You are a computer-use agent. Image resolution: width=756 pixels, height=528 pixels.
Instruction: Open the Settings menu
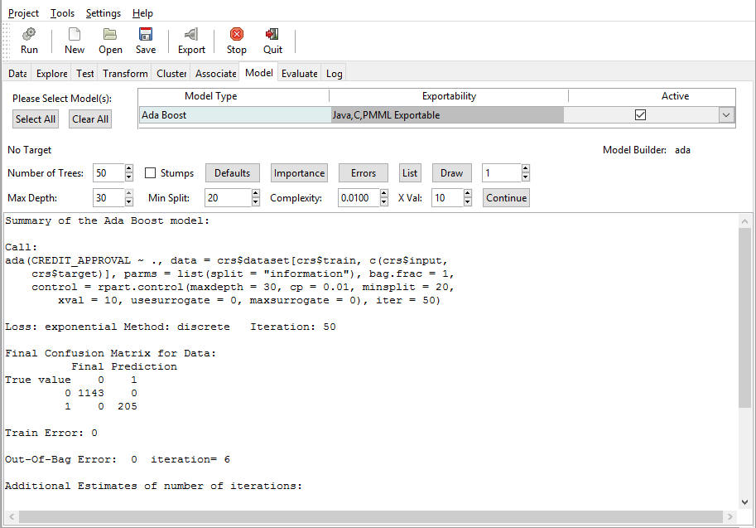coord(104,13)
